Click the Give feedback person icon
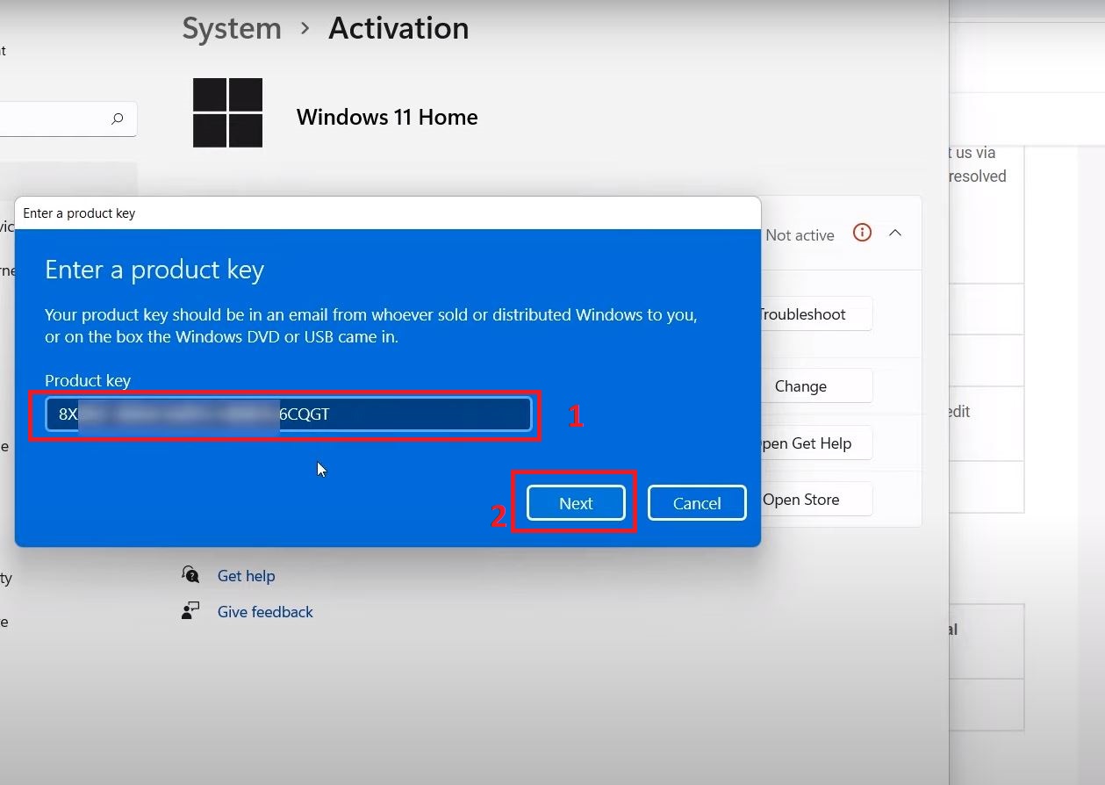 click(x=190, y=611)
